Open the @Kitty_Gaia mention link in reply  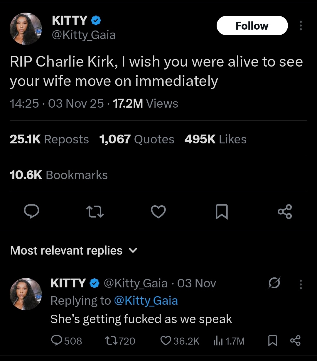point(146,301)
